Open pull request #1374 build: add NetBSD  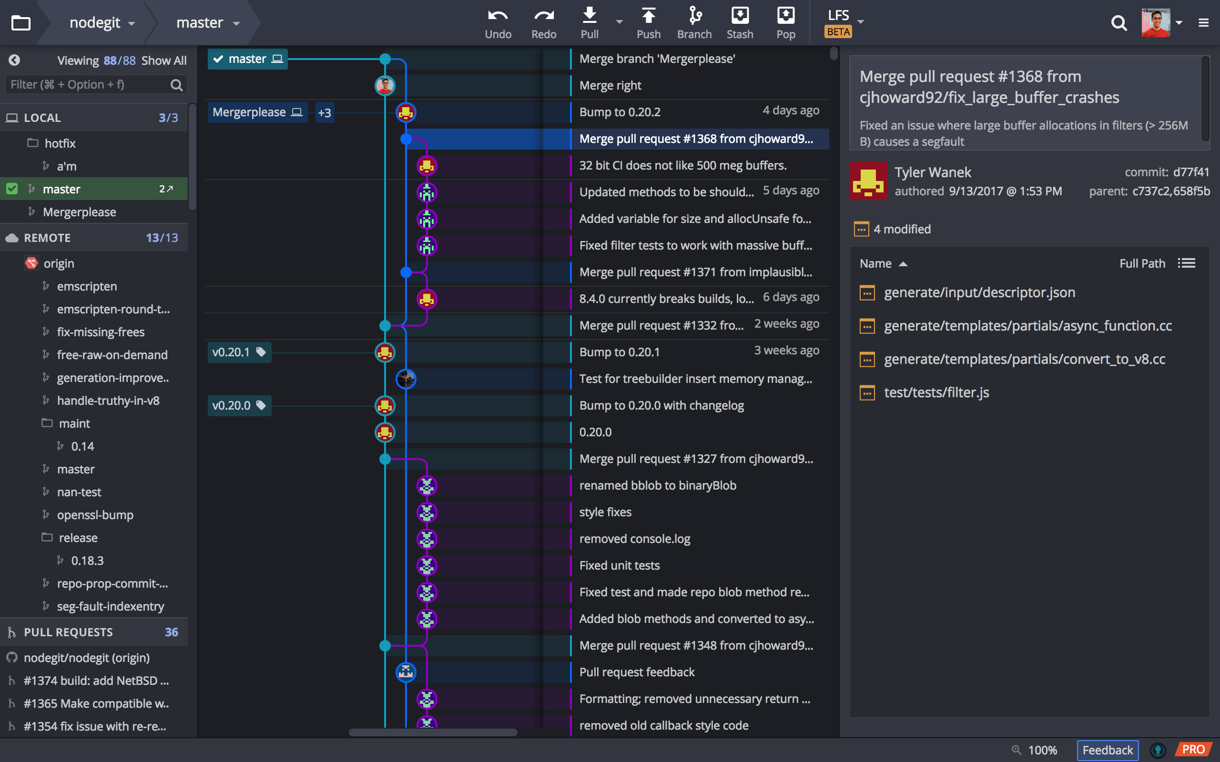[x=96, y=681]
